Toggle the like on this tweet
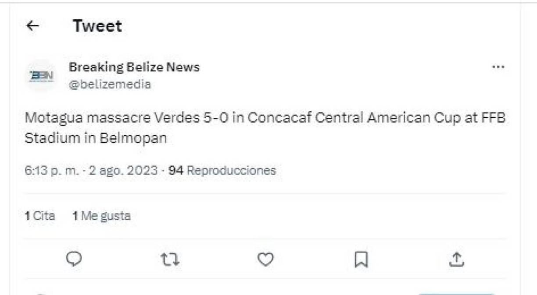 265,260
